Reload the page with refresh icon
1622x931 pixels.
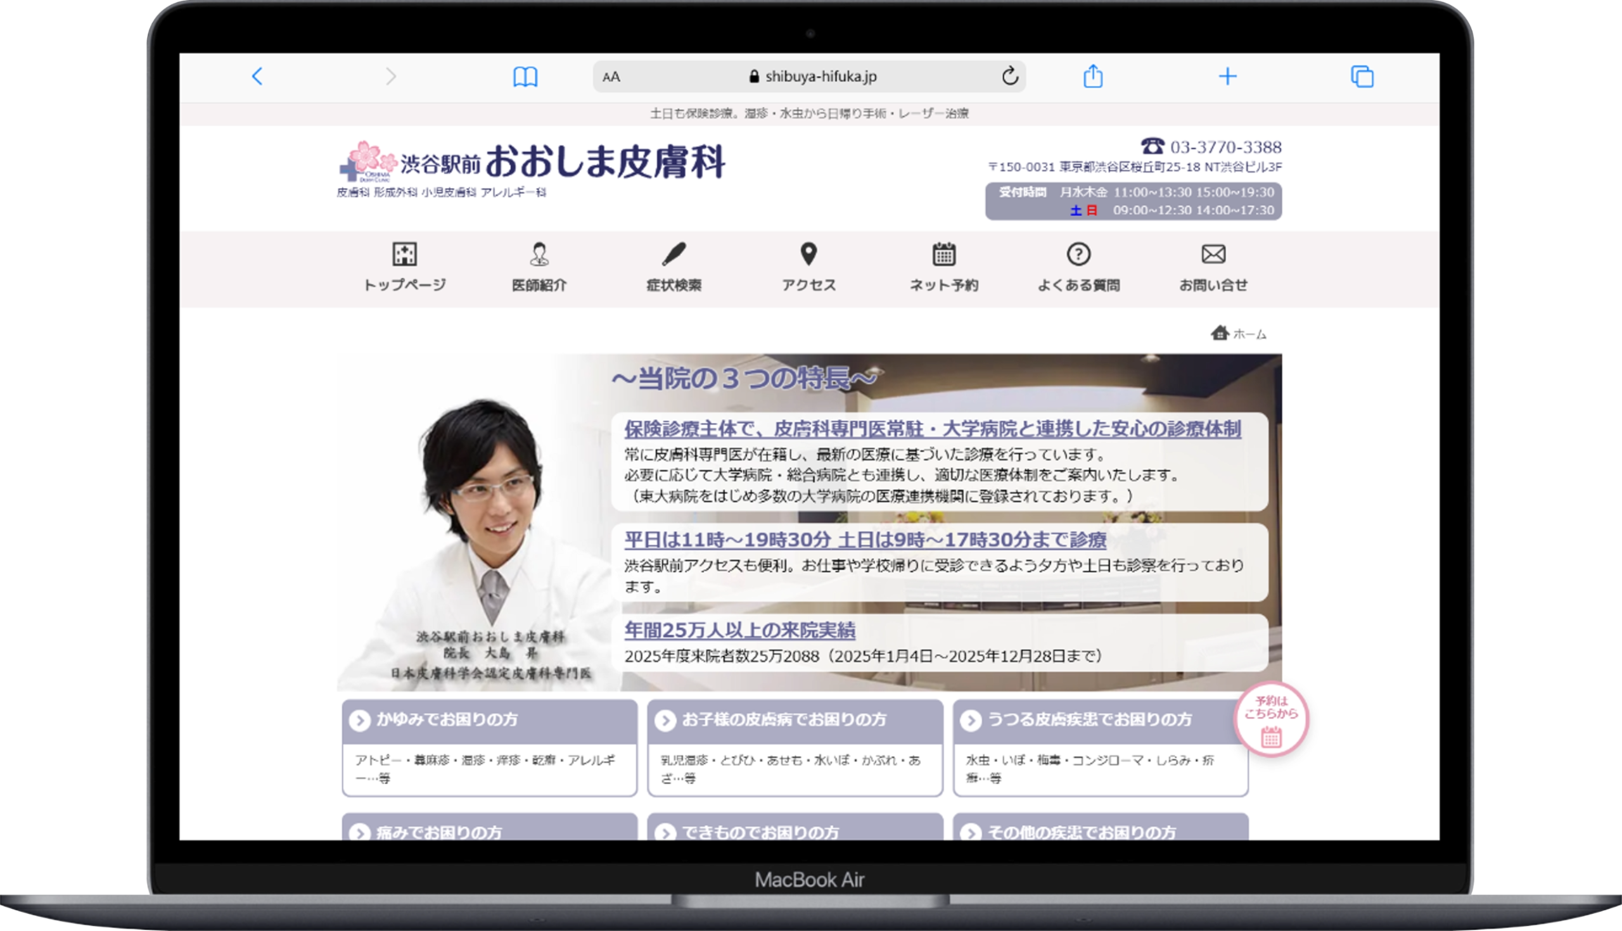point(1009,76)
